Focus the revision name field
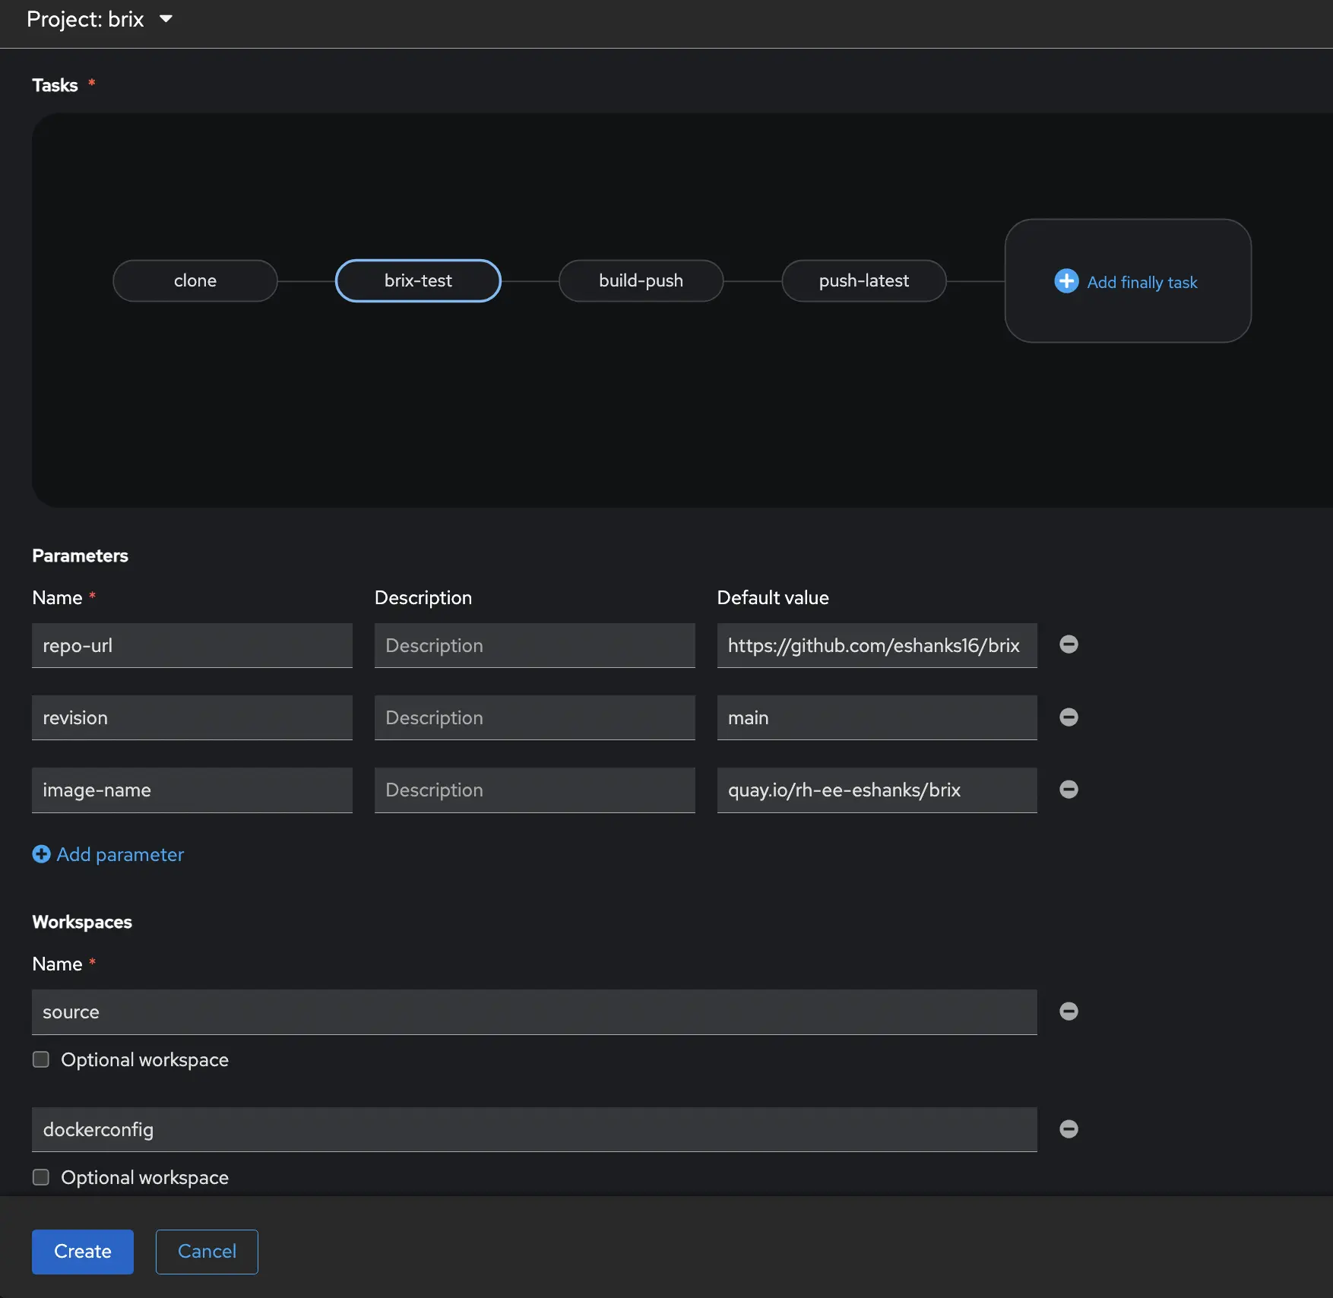 192,717
